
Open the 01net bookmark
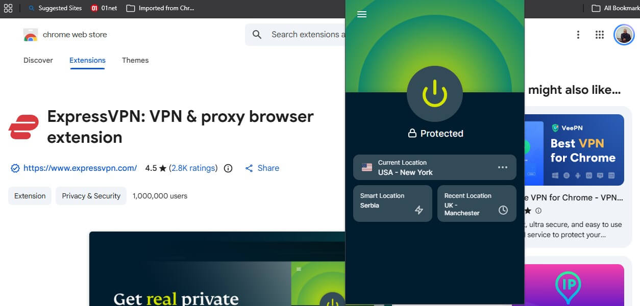(104, 8)
